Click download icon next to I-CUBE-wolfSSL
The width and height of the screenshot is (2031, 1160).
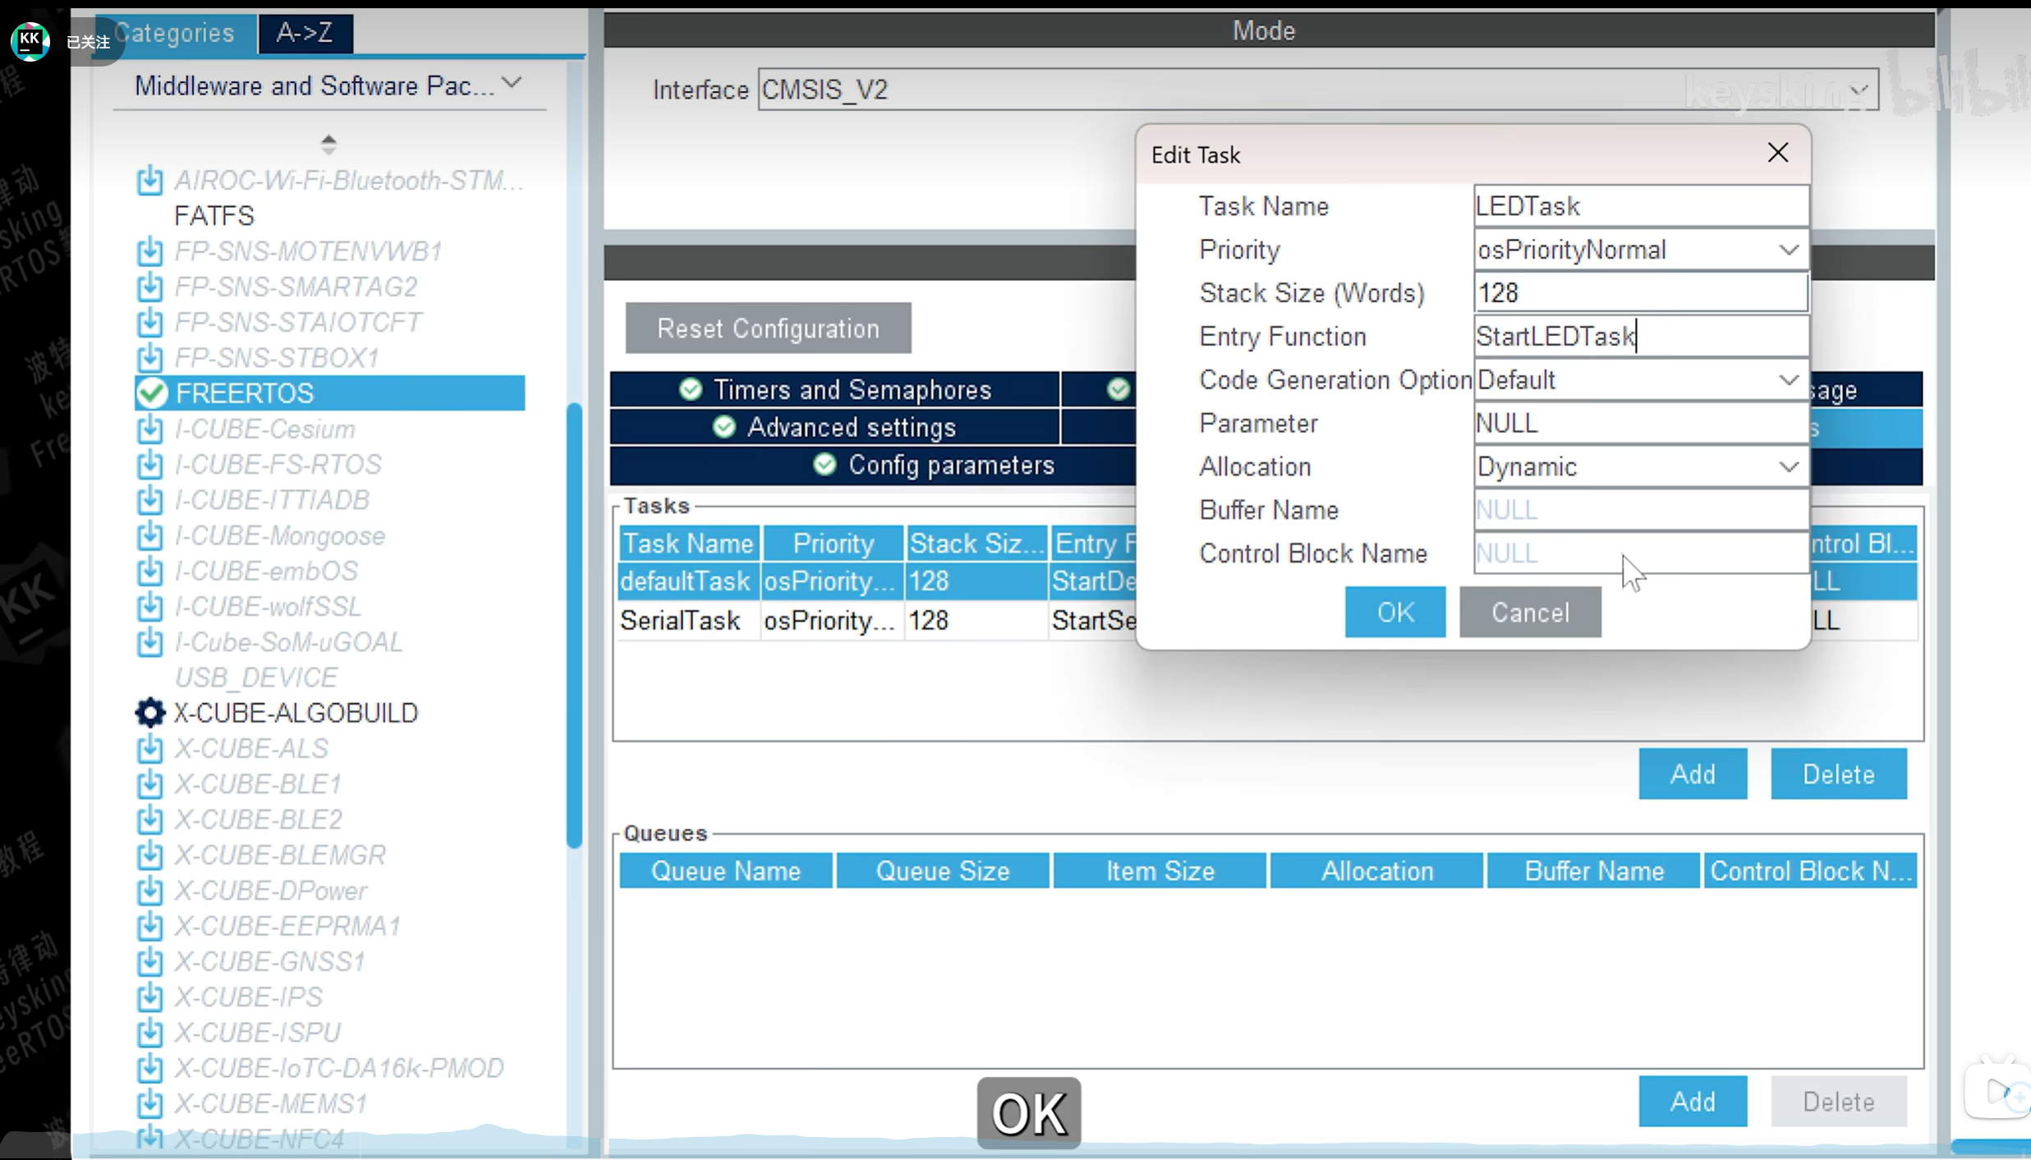149,606
